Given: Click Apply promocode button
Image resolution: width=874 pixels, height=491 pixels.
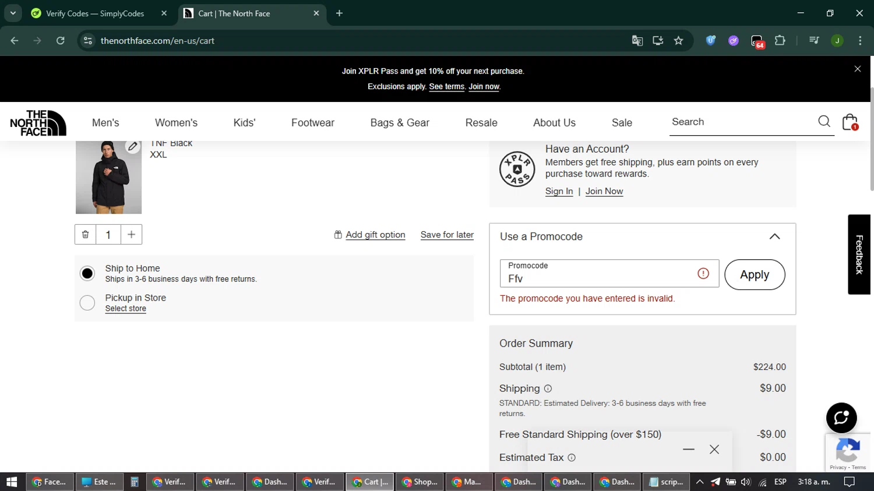Looking at the screenshot, I should (755, 274).
